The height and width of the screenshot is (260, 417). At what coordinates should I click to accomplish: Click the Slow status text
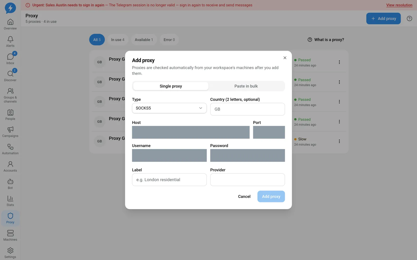[x=302, y=139]
